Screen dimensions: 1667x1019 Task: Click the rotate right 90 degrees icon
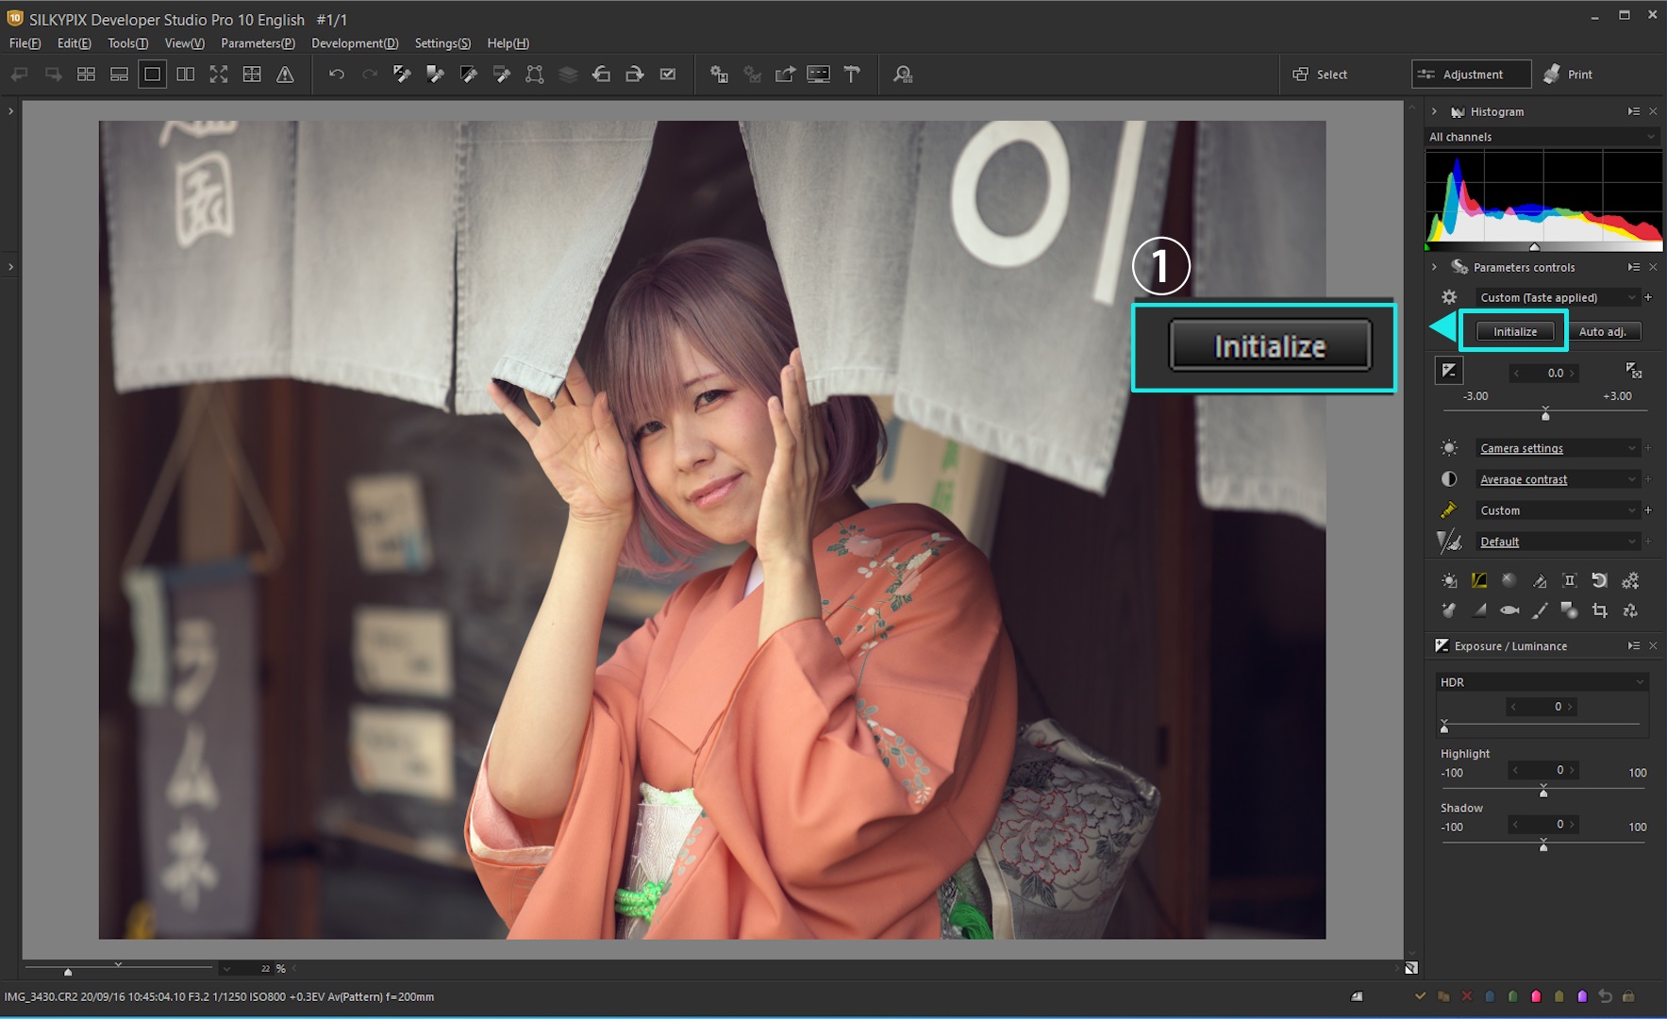pyautogui.click(x=635, y=75)
